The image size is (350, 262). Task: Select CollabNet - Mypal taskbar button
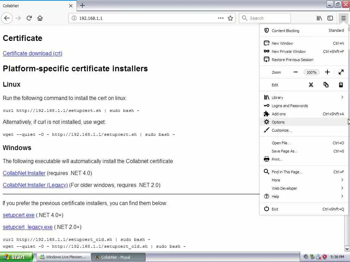(x=118, y=257)
